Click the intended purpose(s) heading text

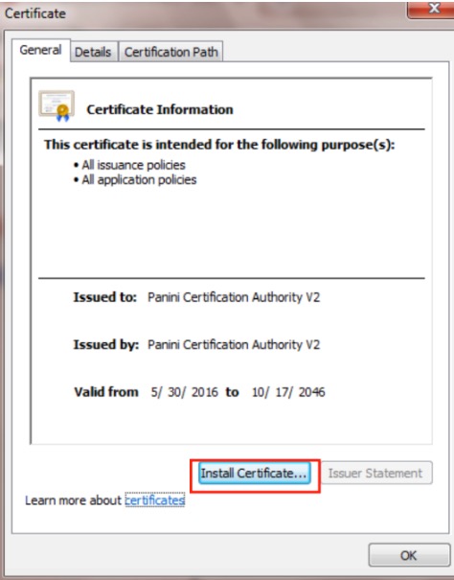click(x=219, y=145)
